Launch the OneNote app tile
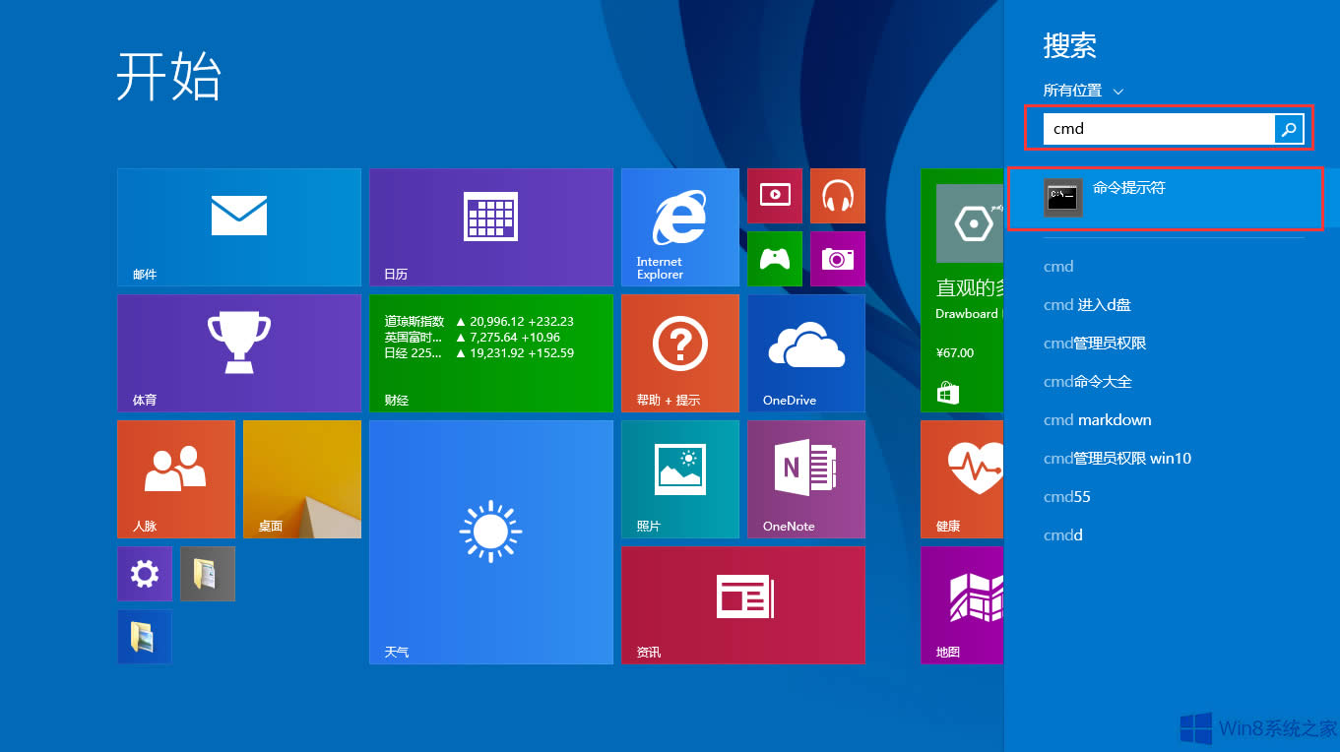This screenshot has height=752, width=1340. tap(805, 479)
